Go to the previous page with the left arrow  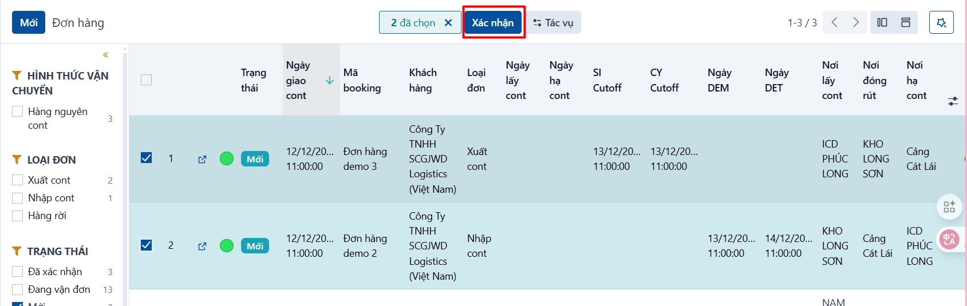(834, 22)
